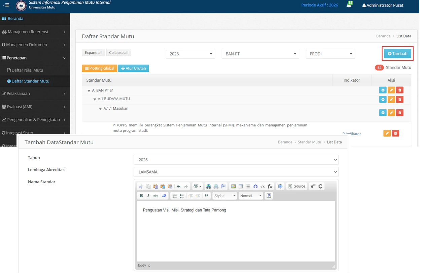Click the square root math icon
The image size is (421, 273).
262,186
